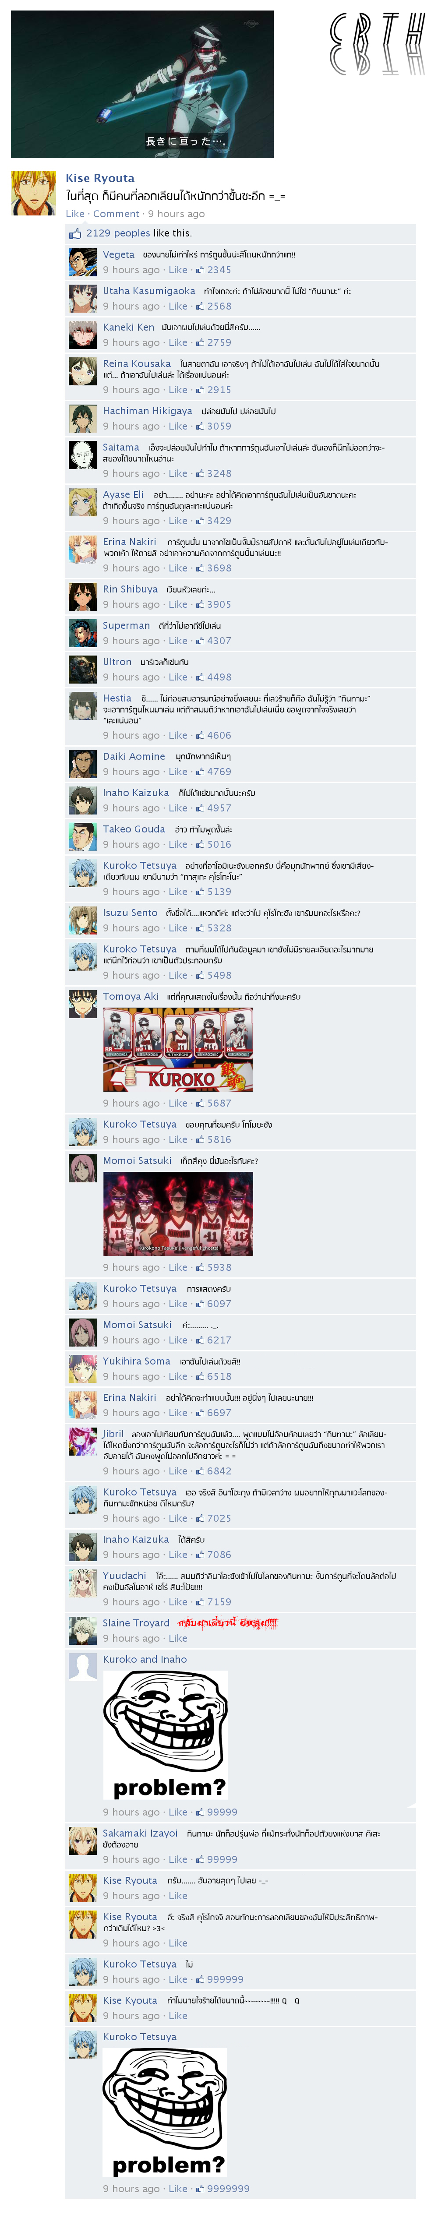Like Slaine Troyard's comment
This screenshot has width=438, height=2225.
pos(178,1638)
